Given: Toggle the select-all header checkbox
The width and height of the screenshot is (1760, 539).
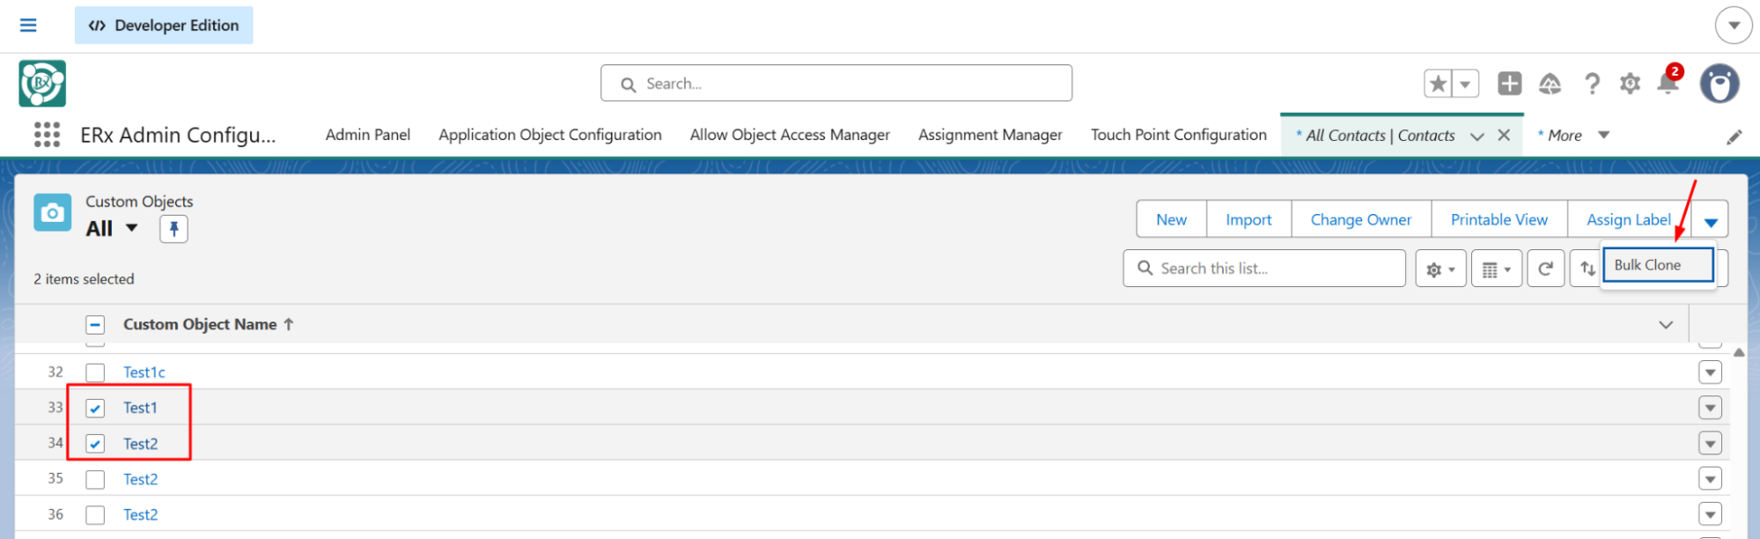Looking at the screenshot, I should click(95, 325).
